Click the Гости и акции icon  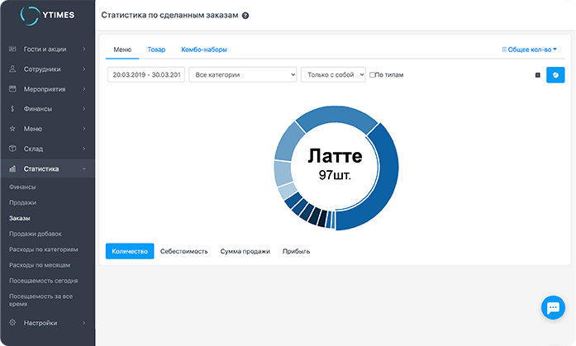point(12,50)
